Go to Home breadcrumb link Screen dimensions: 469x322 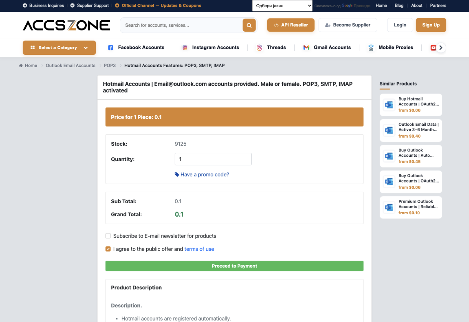click(x=31, y=66)
